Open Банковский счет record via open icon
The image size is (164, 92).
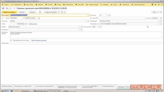point(161,24)
